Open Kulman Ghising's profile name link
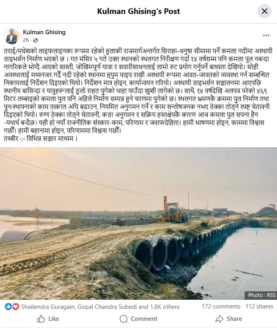The height and width of the screenshot is (328, 277). 44,32
